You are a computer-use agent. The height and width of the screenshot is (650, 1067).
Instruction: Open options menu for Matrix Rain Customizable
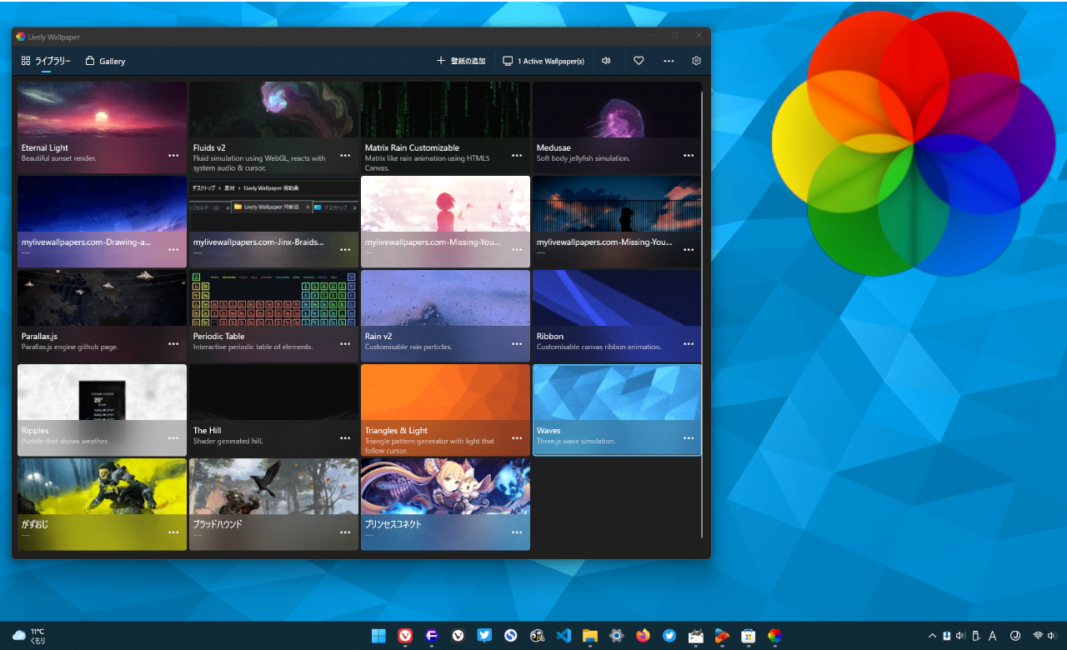[517, 155]
